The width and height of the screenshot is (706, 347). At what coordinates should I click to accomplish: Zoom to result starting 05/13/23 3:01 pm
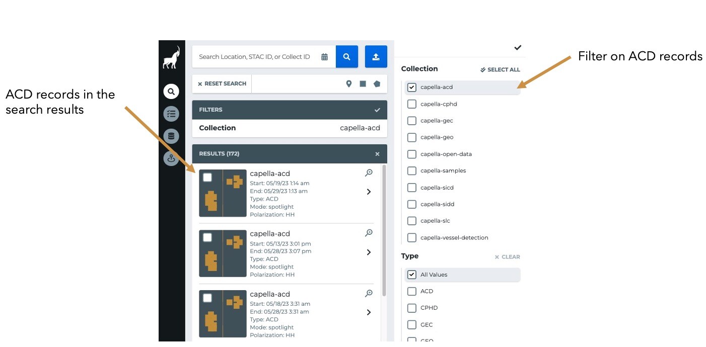point(369,233)
